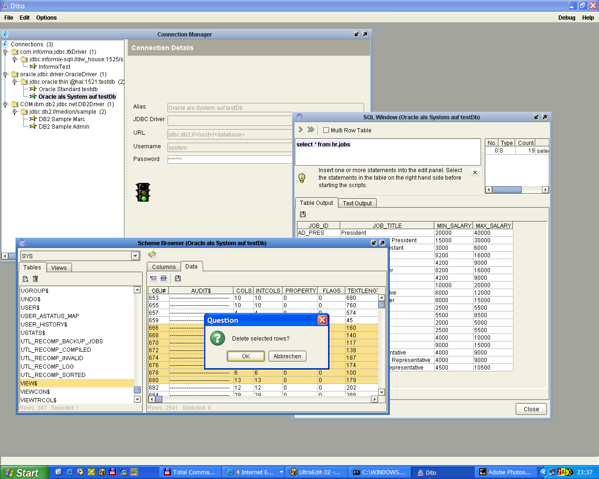
Task: Click the delete row icon in Data tab
Action: click(x=164, y=278)
